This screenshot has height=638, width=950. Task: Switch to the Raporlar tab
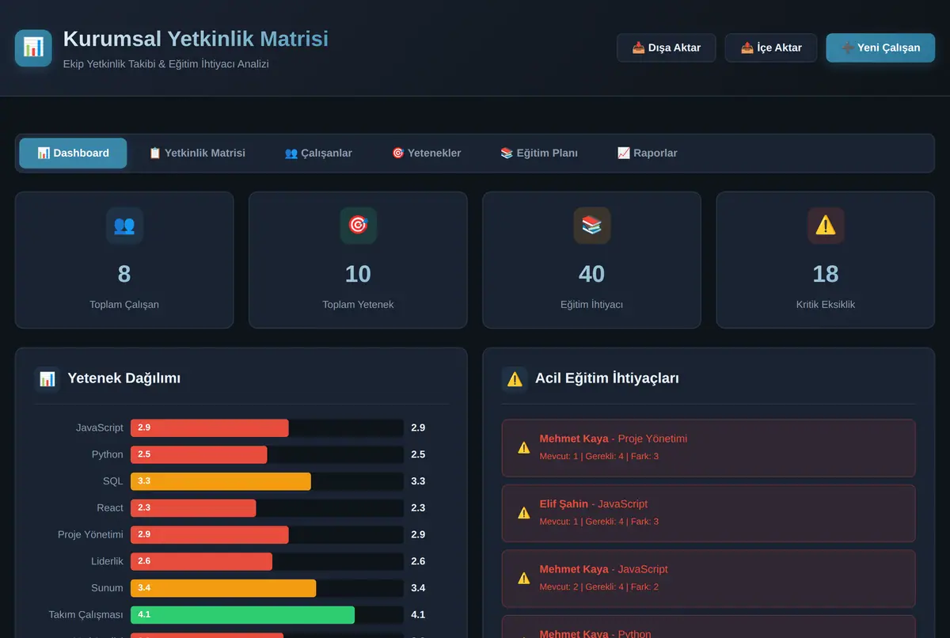647,153
